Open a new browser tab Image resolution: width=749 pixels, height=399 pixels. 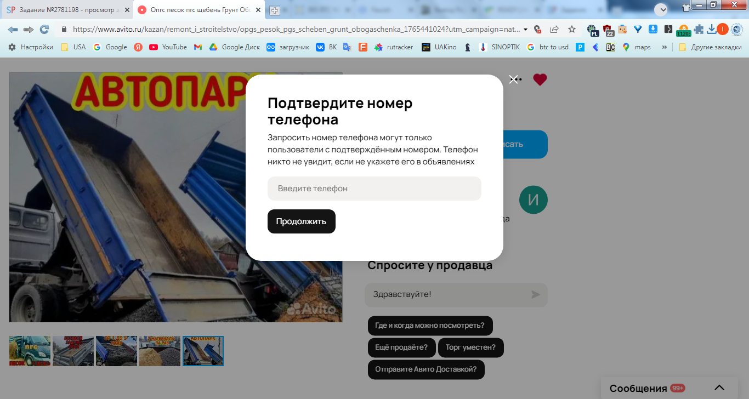(x=274, y=10)
